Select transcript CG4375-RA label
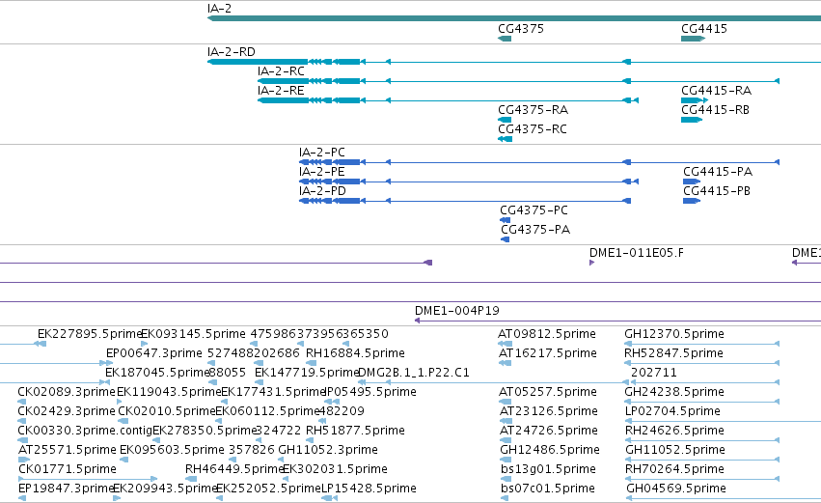Viewport: 821px width, 503px height. [x=533, y=110]
